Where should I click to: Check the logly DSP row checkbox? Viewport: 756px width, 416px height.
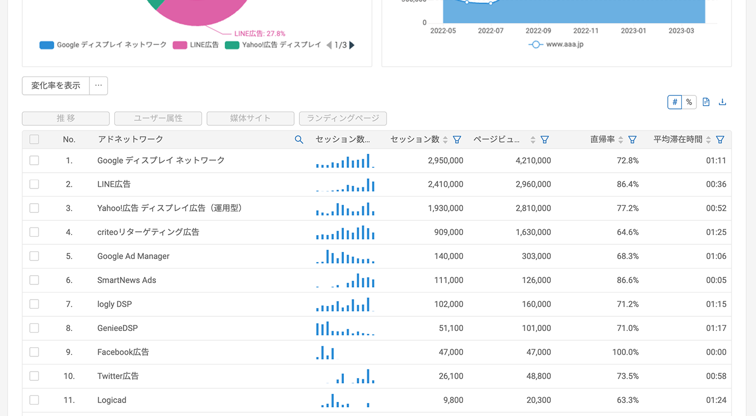[x=34, y=304]
